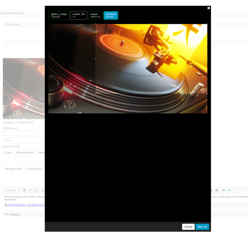Screen dimensions: 248x232
Task: Toggle bold formatting in the editor
Action: [x=25, y=190]
